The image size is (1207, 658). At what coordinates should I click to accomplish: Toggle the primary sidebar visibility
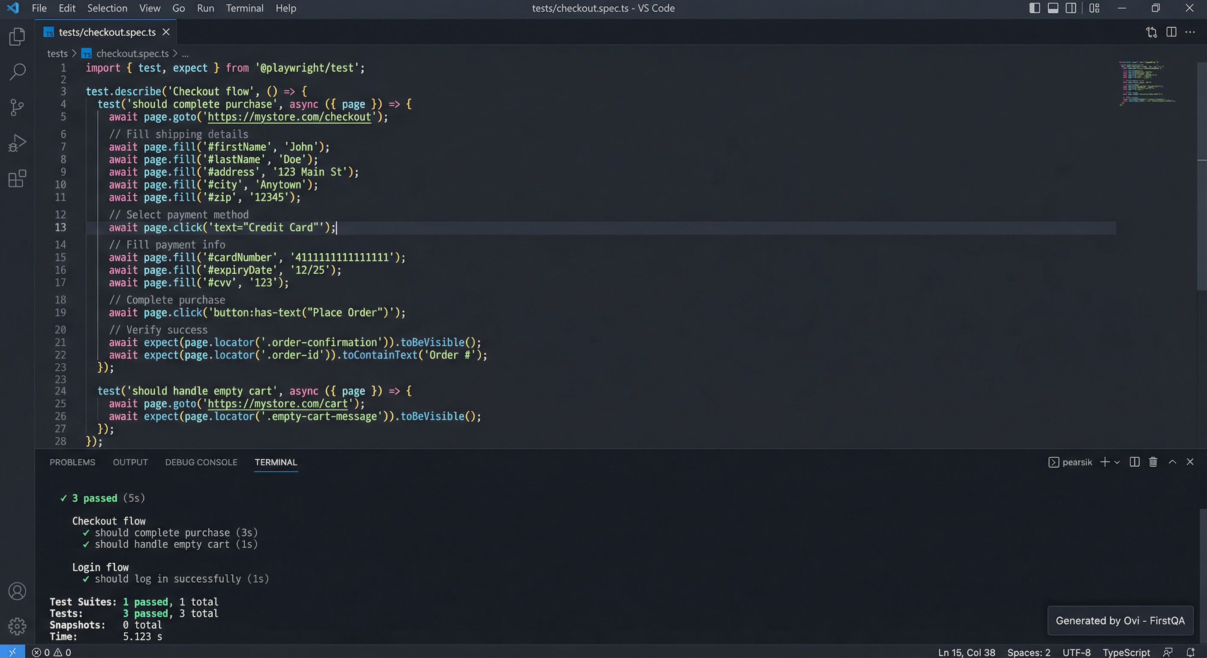pos(1034,8)
